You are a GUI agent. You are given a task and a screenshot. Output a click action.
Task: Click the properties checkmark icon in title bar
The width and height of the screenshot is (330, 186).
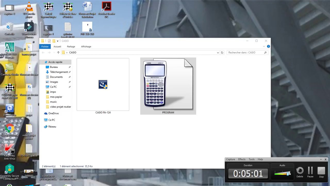(49, 41)
